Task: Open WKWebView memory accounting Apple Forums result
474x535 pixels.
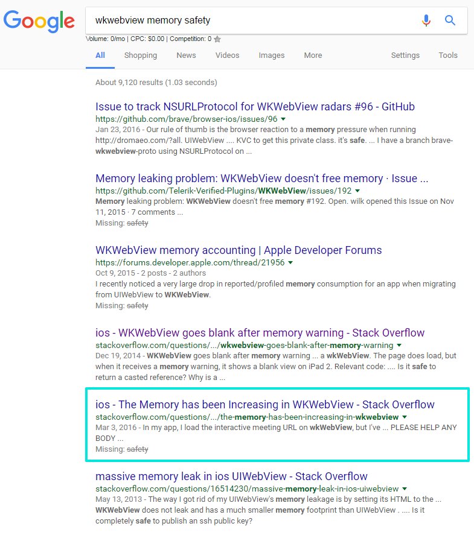Action: click(239, 250)
